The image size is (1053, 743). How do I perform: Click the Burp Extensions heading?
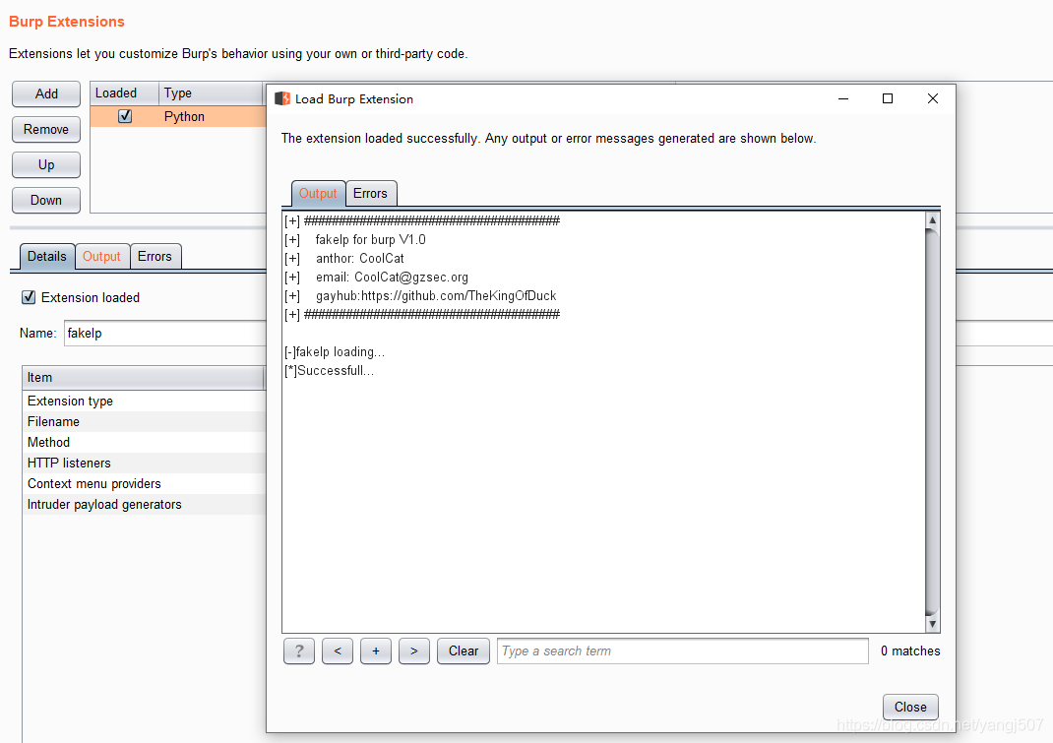tap(67, 22)
